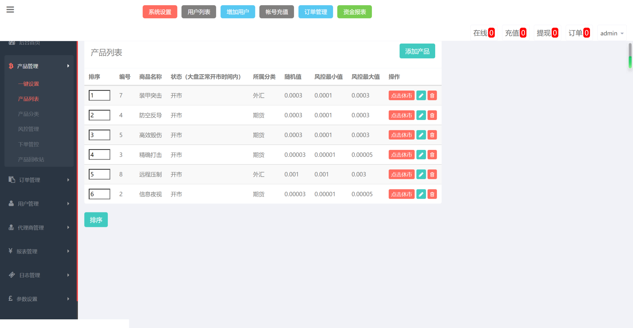Open 一键设置 in the sidebar

tap(28, 84)
